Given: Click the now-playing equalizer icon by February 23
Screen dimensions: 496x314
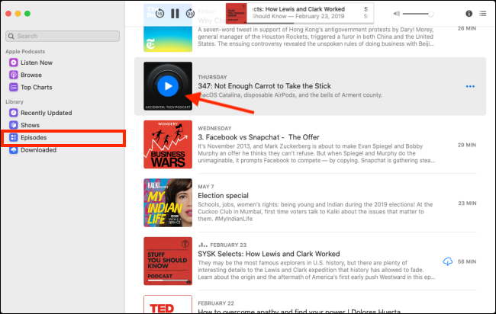Looking at the screenshot, I should pyautogui.click(x=203, y=245).
